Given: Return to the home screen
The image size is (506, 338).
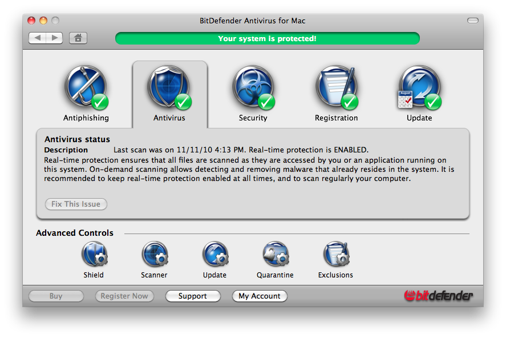Looking at the screenshot, I should (78, 38).
